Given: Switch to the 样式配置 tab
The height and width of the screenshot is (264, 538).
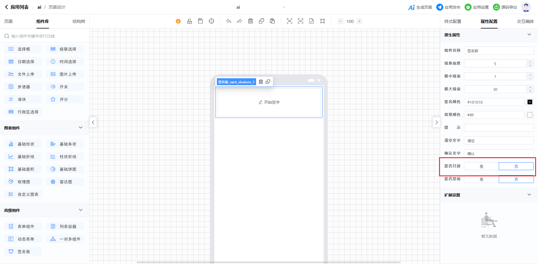Looking at the screenshot, I should [453, 22].
